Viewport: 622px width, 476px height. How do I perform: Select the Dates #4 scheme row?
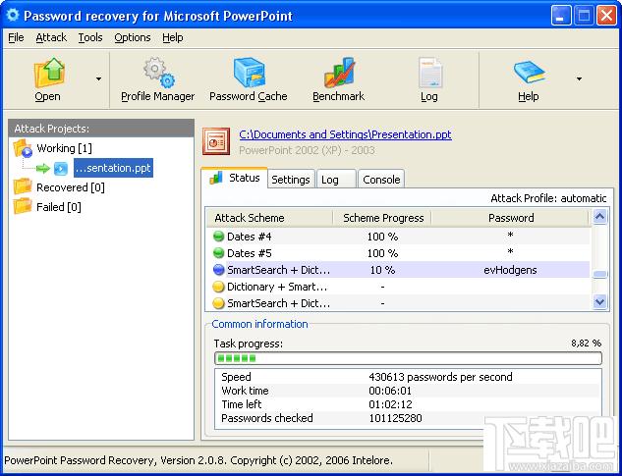398,237
